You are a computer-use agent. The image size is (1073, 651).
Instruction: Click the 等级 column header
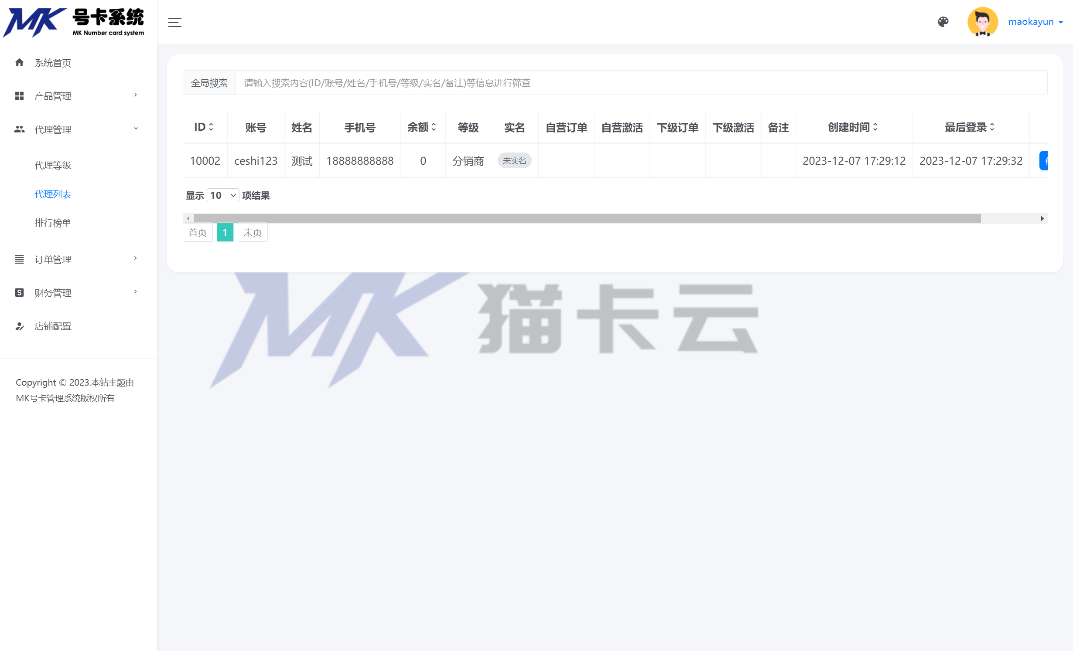(x=468, y=127)
